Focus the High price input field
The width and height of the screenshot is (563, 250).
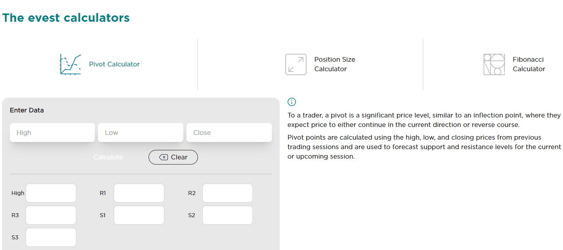[52, 133]
